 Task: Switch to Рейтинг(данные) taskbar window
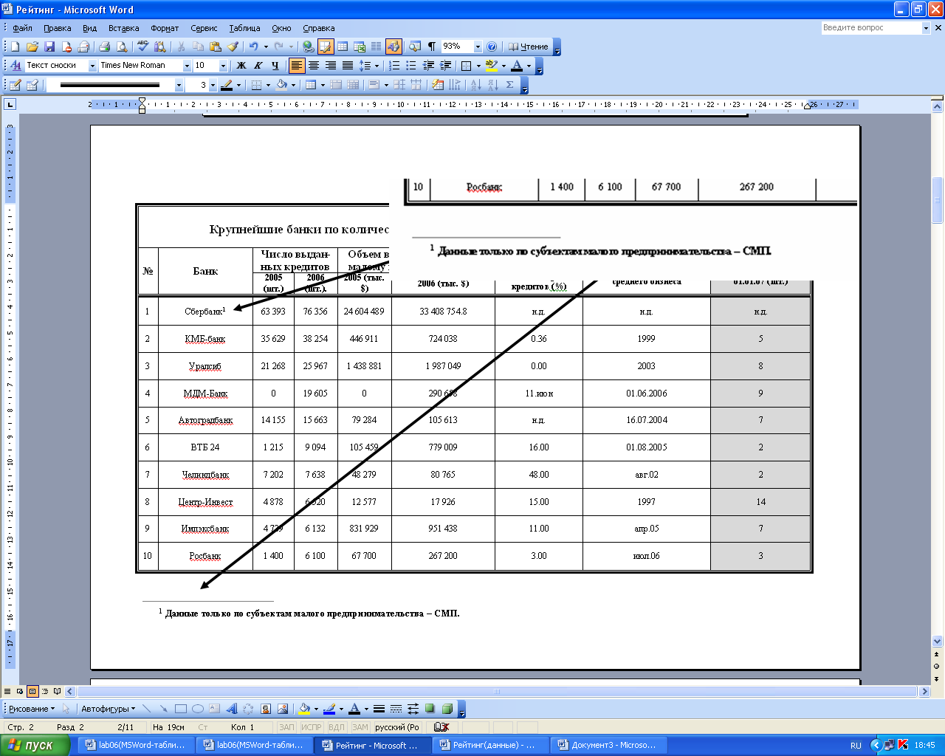point(492,745)
